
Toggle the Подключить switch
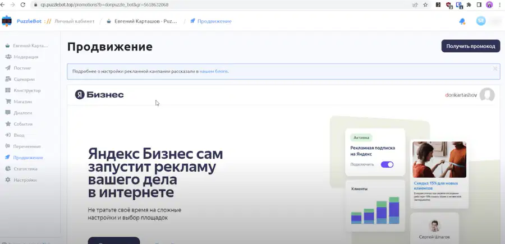pos(387,164)
